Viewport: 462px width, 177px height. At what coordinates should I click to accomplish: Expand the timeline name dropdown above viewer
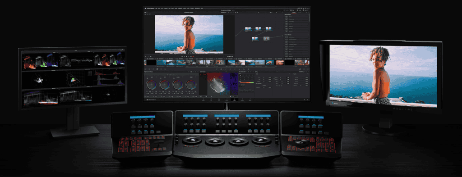point(189,12)
